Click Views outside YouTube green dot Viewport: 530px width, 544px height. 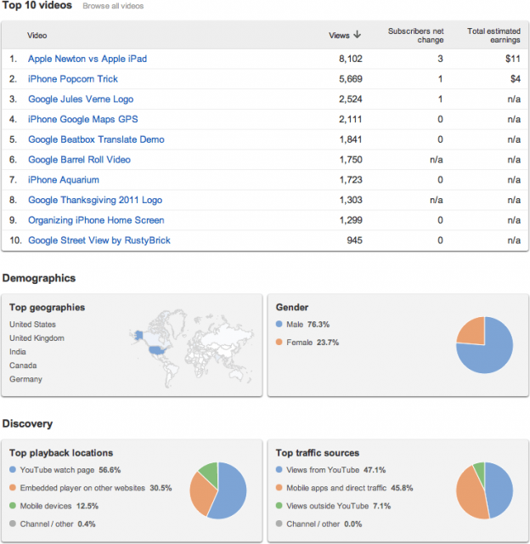point(279,506)
